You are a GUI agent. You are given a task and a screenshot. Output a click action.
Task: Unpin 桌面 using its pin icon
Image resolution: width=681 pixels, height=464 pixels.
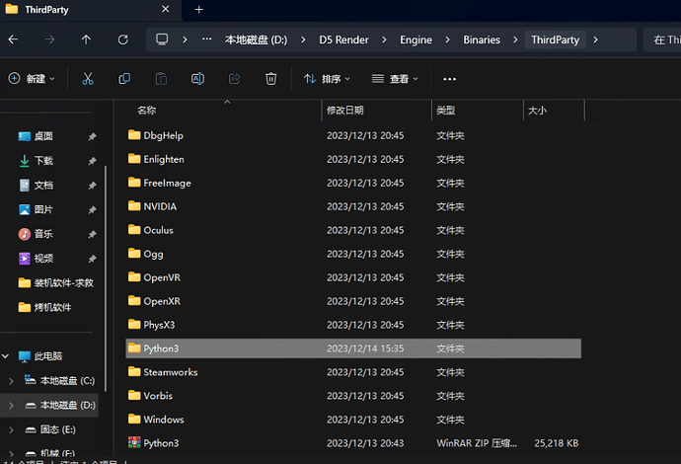[x=92, y=137]
